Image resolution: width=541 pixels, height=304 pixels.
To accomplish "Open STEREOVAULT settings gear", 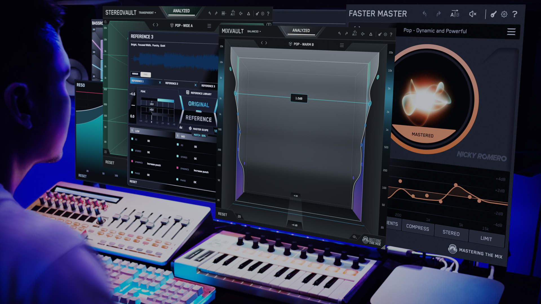I will click(263, 14).
